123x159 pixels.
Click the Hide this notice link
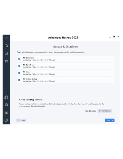91,111
